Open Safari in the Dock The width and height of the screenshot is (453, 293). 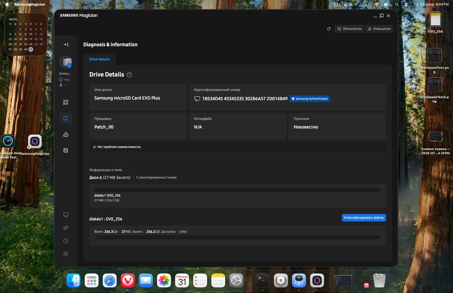(x=110, y=280)
